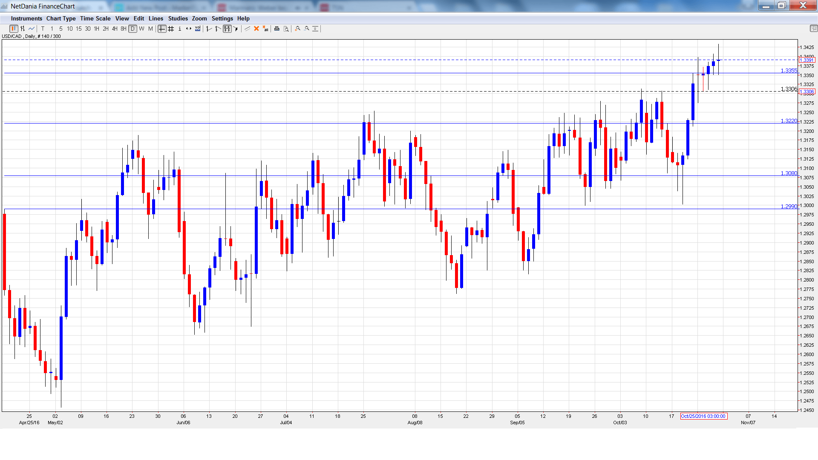Click the zoom out magnifier icon
Screen dimensions: 818x460
306,29
